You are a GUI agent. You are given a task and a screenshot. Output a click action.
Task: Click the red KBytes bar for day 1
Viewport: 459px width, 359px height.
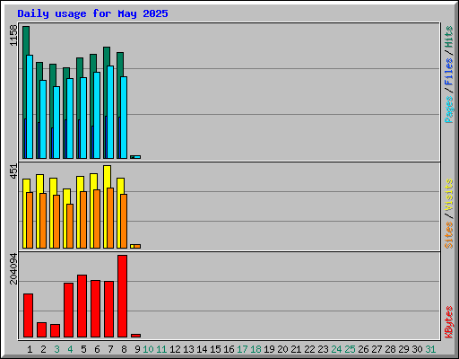pyautogui.click(x=28, y=315)
